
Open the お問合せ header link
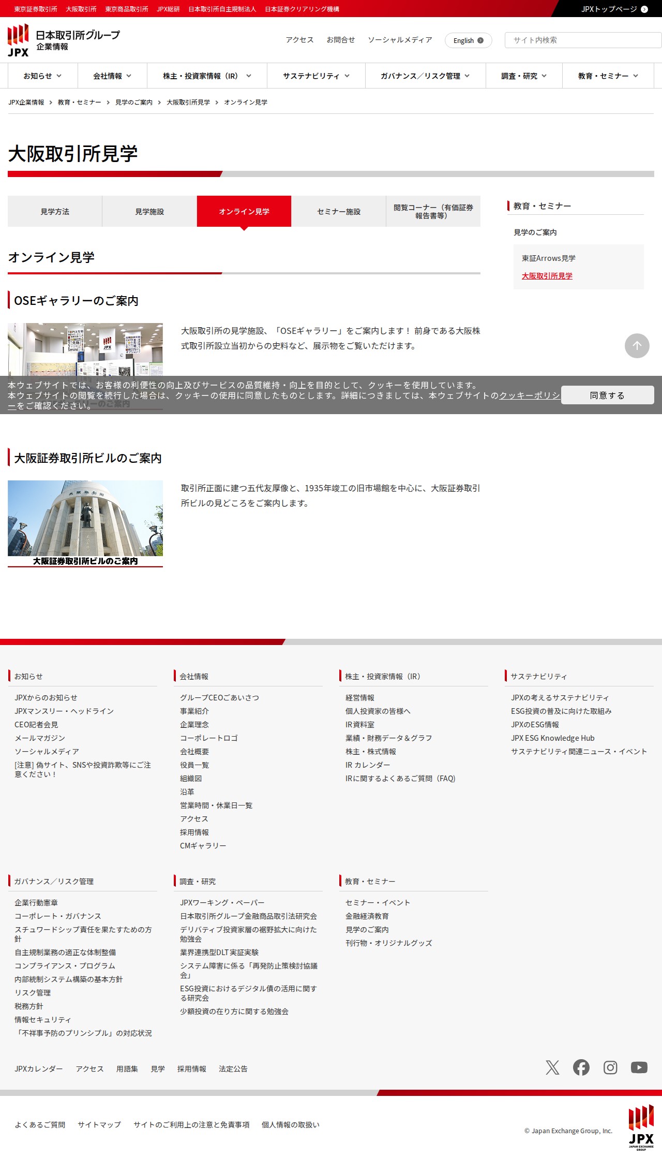(x=341, y=40)
